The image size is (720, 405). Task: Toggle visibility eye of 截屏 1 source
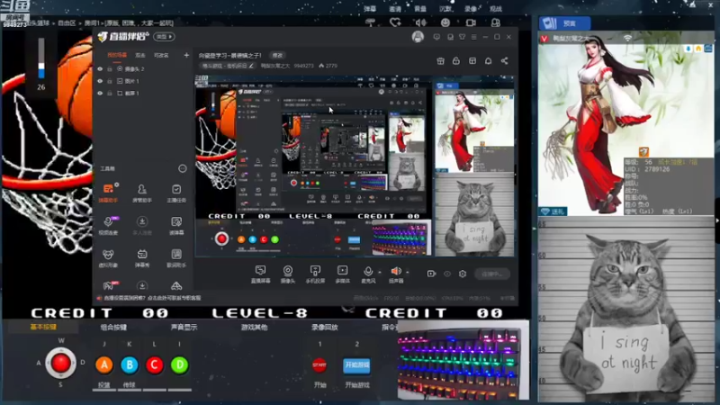coord(100,93)
